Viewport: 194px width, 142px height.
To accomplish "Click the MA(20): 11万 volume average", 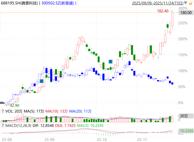I will pos(80,111).
